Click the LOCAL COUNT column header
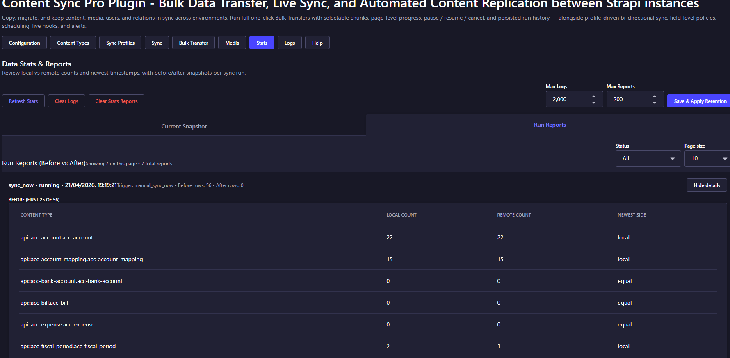 pos(401,215)
